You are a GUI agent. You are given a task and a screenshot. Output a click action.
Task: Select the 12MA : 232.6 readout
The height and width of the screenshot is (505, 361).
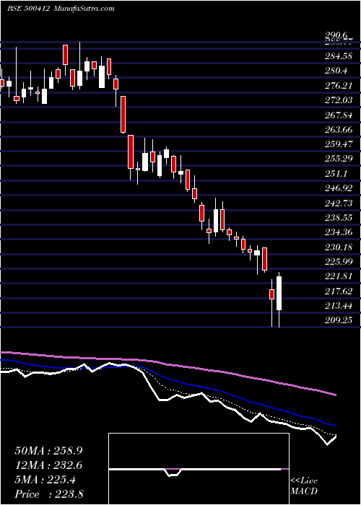click(x=48, y=465)
